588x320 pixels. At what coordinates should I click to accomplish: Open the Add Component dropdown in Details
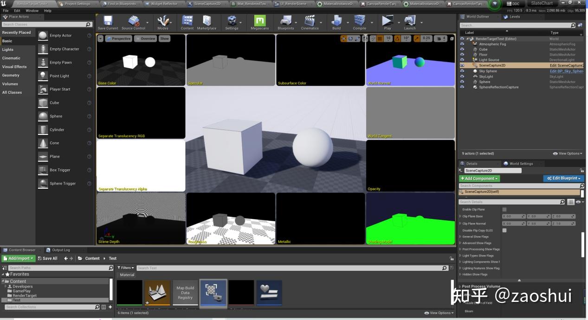click(x=479, y=178)
